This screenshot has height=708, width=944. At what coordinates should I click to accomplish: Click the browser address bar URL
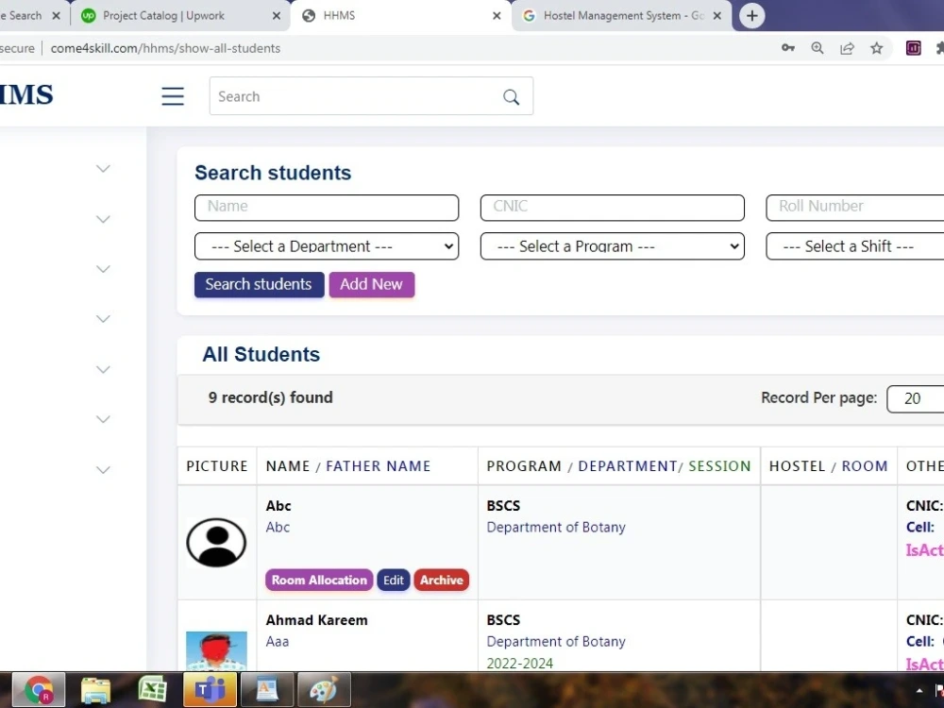[x=165, y=48]
